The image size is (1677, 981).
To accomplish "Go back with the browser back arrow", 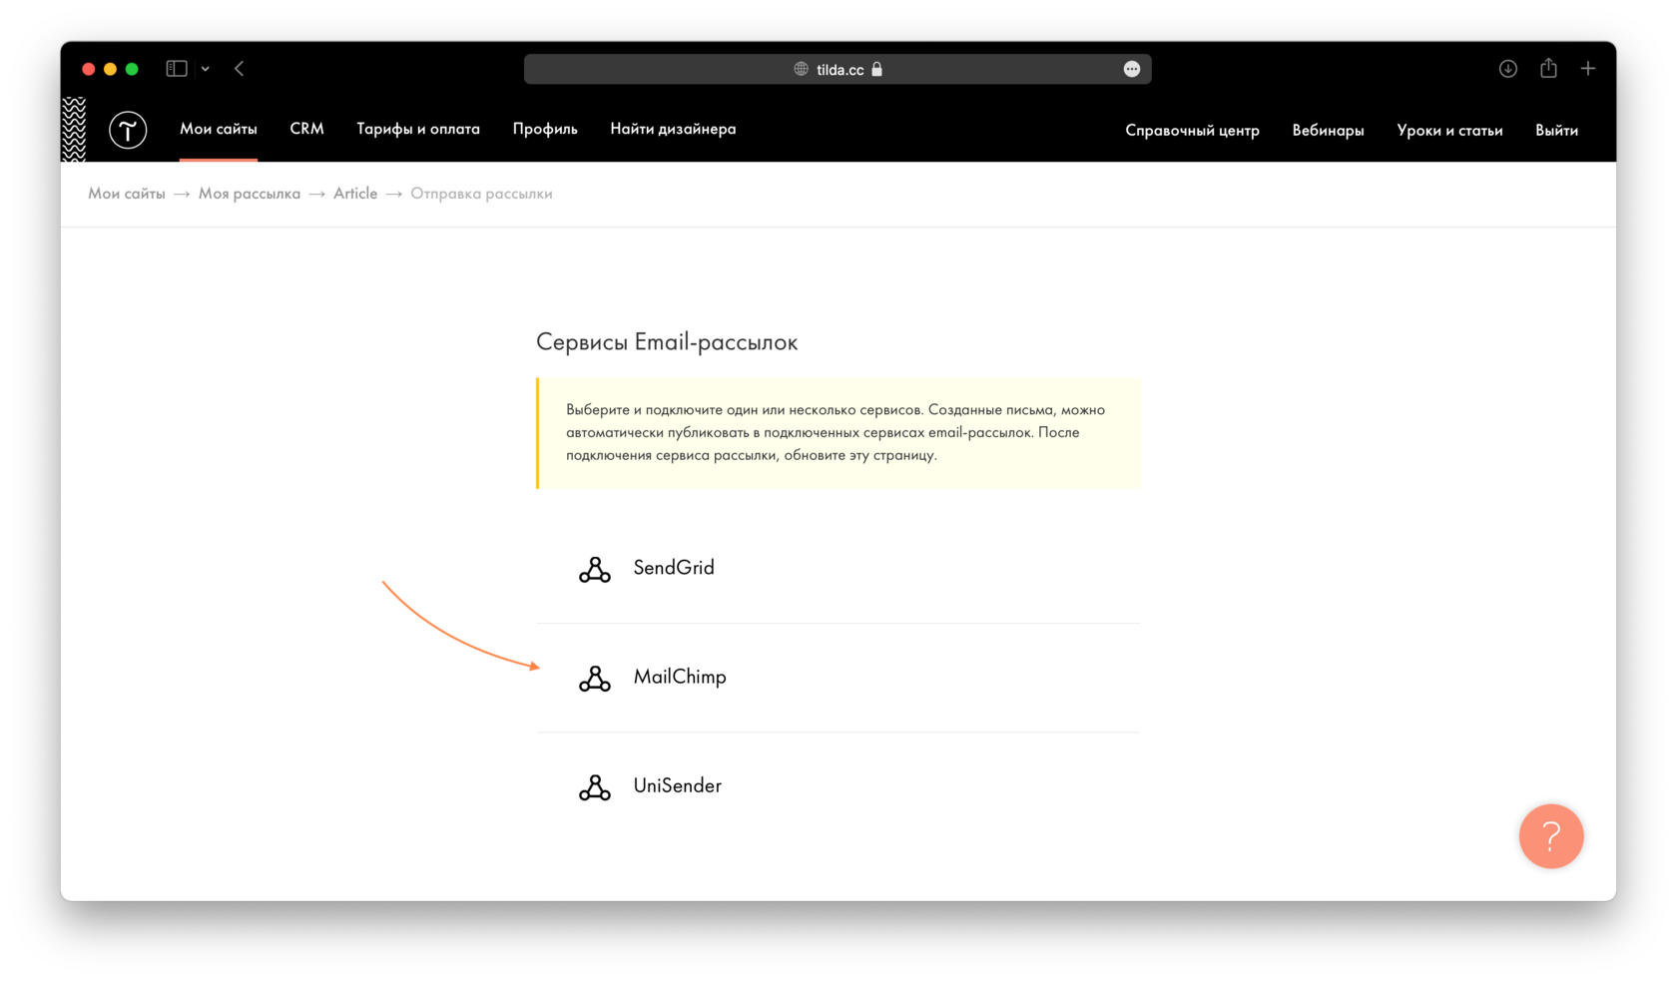I will tap(240, 69).
